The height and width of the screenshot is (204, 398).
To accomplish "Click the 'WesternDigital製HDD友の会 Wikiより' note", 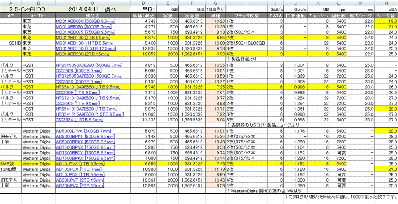I will click(x=266, y=191).
